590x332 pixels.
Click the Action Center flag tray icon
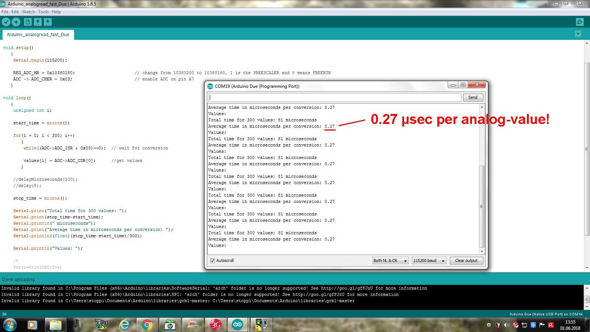click(x=542, y=325)
